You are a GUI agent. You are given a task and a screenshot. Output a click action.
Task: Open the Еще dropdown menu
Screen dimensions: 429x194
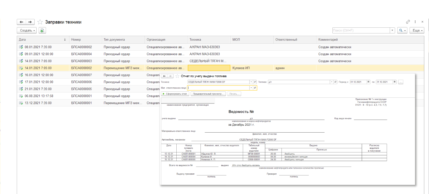[x=417, y=30]
